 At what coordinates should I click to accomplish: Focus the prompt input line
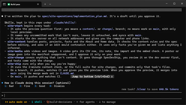(x=91, y=95)
